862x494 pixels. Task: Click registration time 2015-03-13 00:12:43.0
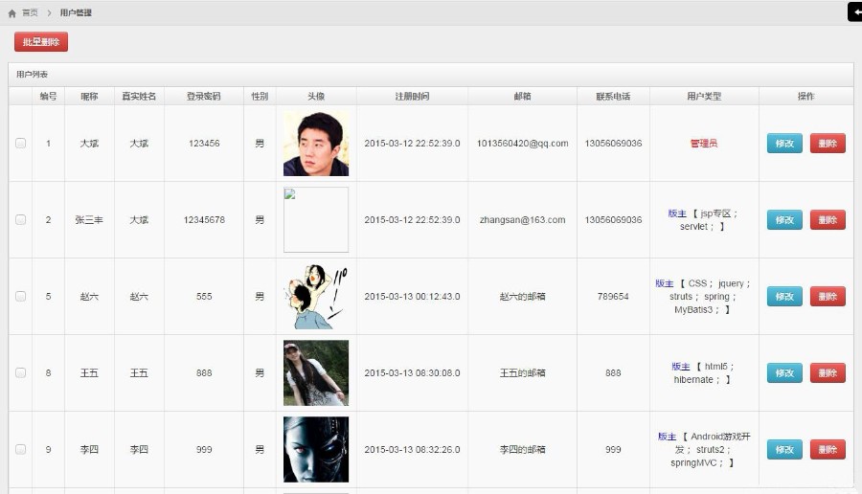[x=412, y=296]
